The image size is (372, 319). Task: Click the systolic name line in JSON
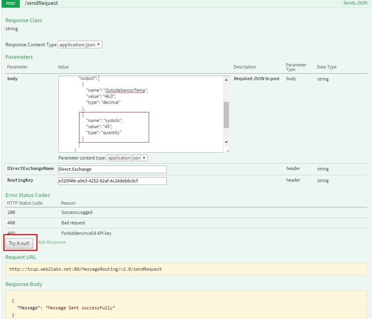click(x=104, y=120)
